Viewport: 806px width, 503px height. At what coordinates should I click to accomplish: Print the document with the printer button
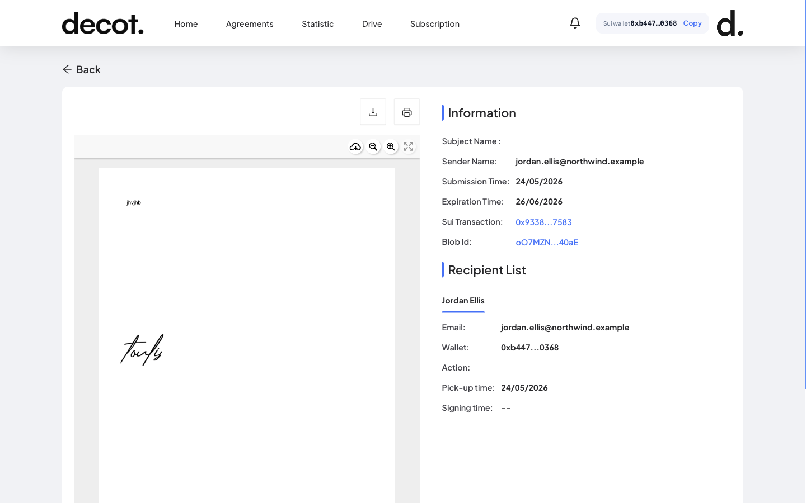click(x=407, y=112)
